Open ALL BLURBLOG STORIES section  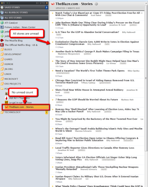(24, 12)
